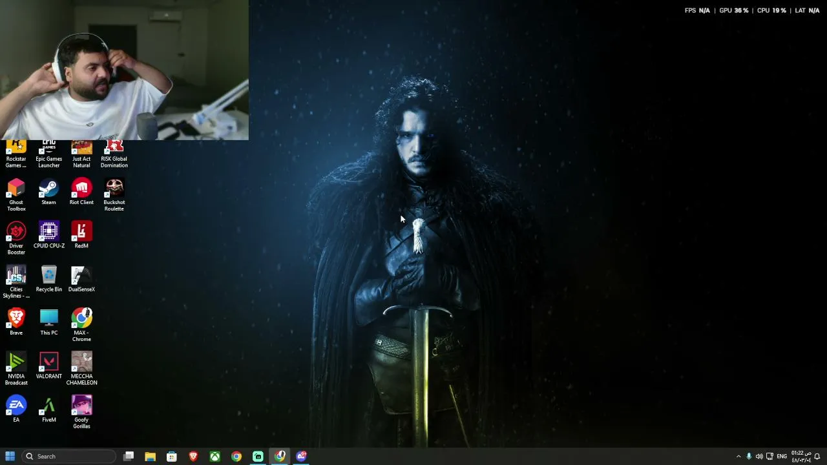
Task: Select the RedM desktop icon
Action: (x=81, y=235)
